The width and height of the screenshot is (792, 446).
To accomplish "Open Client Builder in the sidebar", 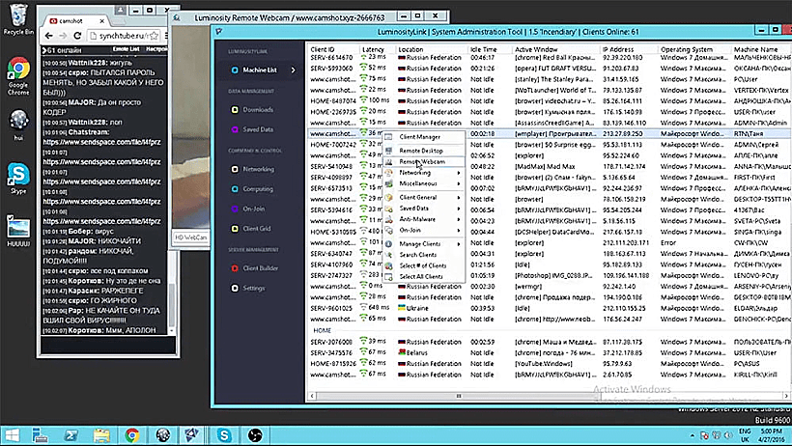I will click(261, 267).
